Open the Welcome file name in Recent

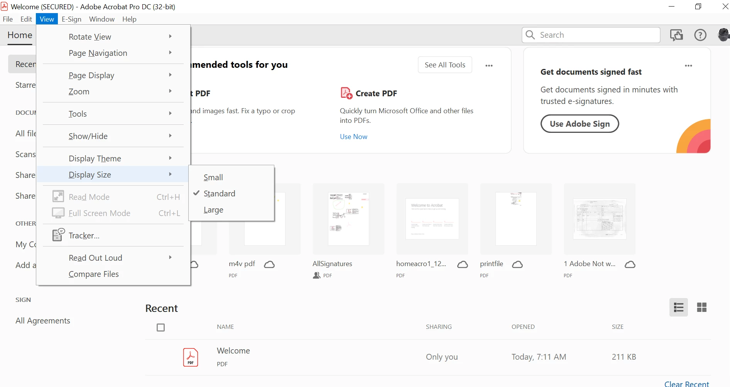click(x=233, y=350)
